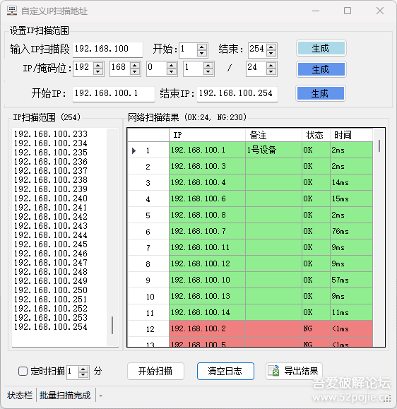Select 192.168.100.240 in scan range list

(x=51, y=198)
